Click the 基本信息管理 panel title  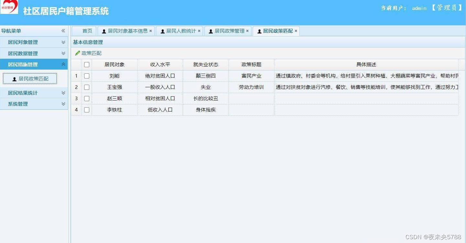(x=88, y=42)
